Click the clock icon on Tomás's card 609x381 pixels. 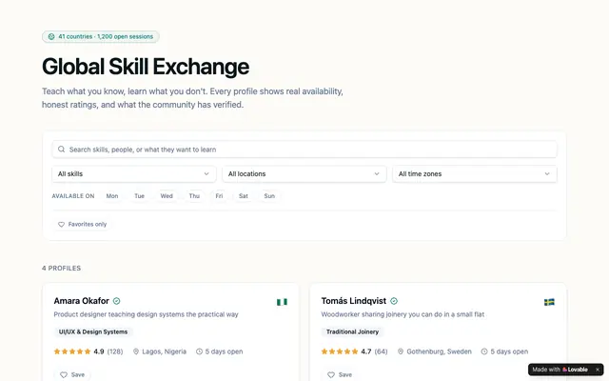point(484,351)
